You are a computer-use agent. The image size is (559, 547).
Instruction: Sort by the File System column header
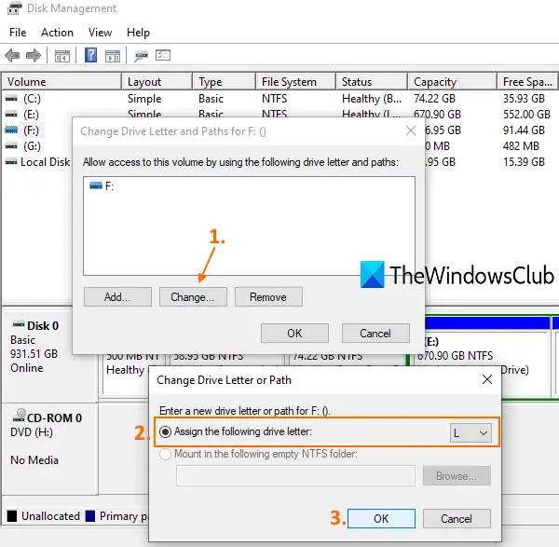point(296,82)
